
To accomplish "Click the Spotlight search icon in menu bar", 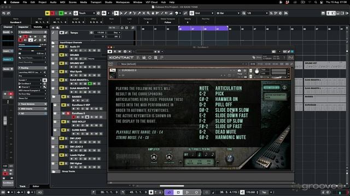I will coord(316,2).
